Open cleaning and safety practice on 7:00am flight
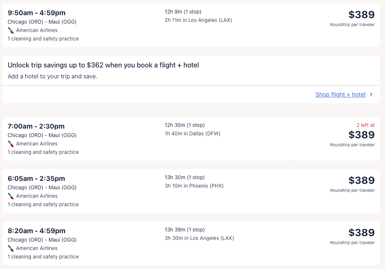Screen dimensions: 385x269 [x=43, y=152]
